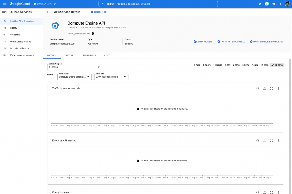Select the 6 hours time range
This screenshot has width=292, height=194.
(x=207, y=65)
